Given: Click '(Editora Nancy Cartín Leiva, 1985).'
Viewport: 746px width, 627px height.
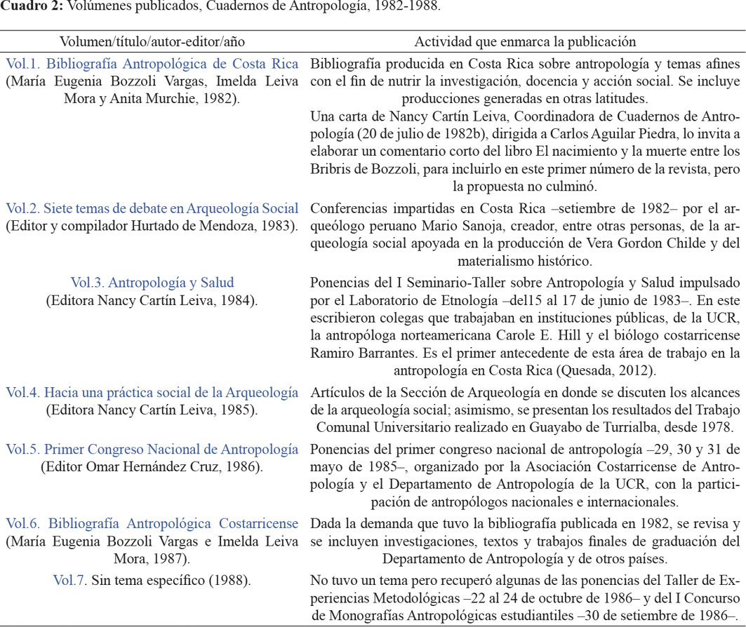Looking at the screenshot, I should click(x=152, y=410).
